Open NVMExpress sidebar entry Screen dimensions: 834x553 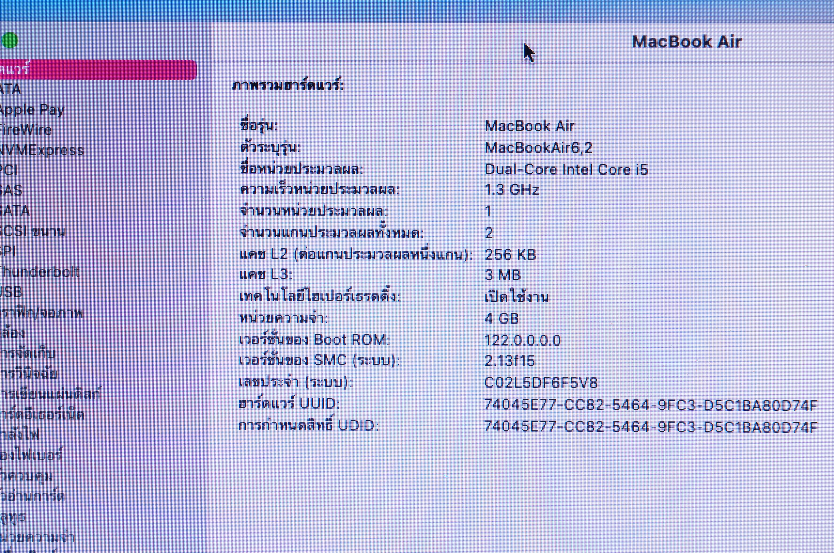(42, 150)
